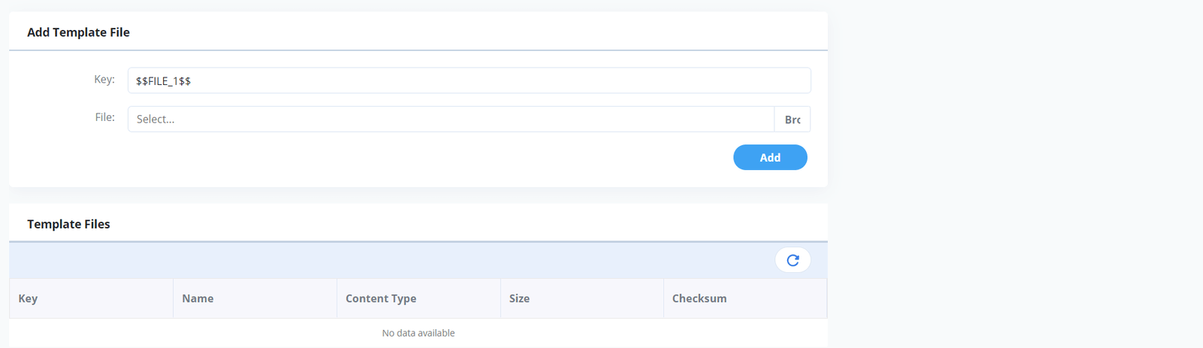Click the divider line under Add Template File
This screenshot has width=1203, height=348.
pyautogui.click(x=418, y=50)
